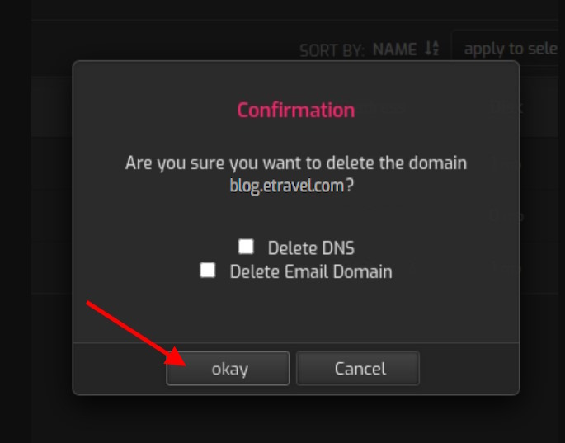The width and height of the screenshot is (565, 443).
Task: Click the pink Confirmation heading
Action: (296, 110)
